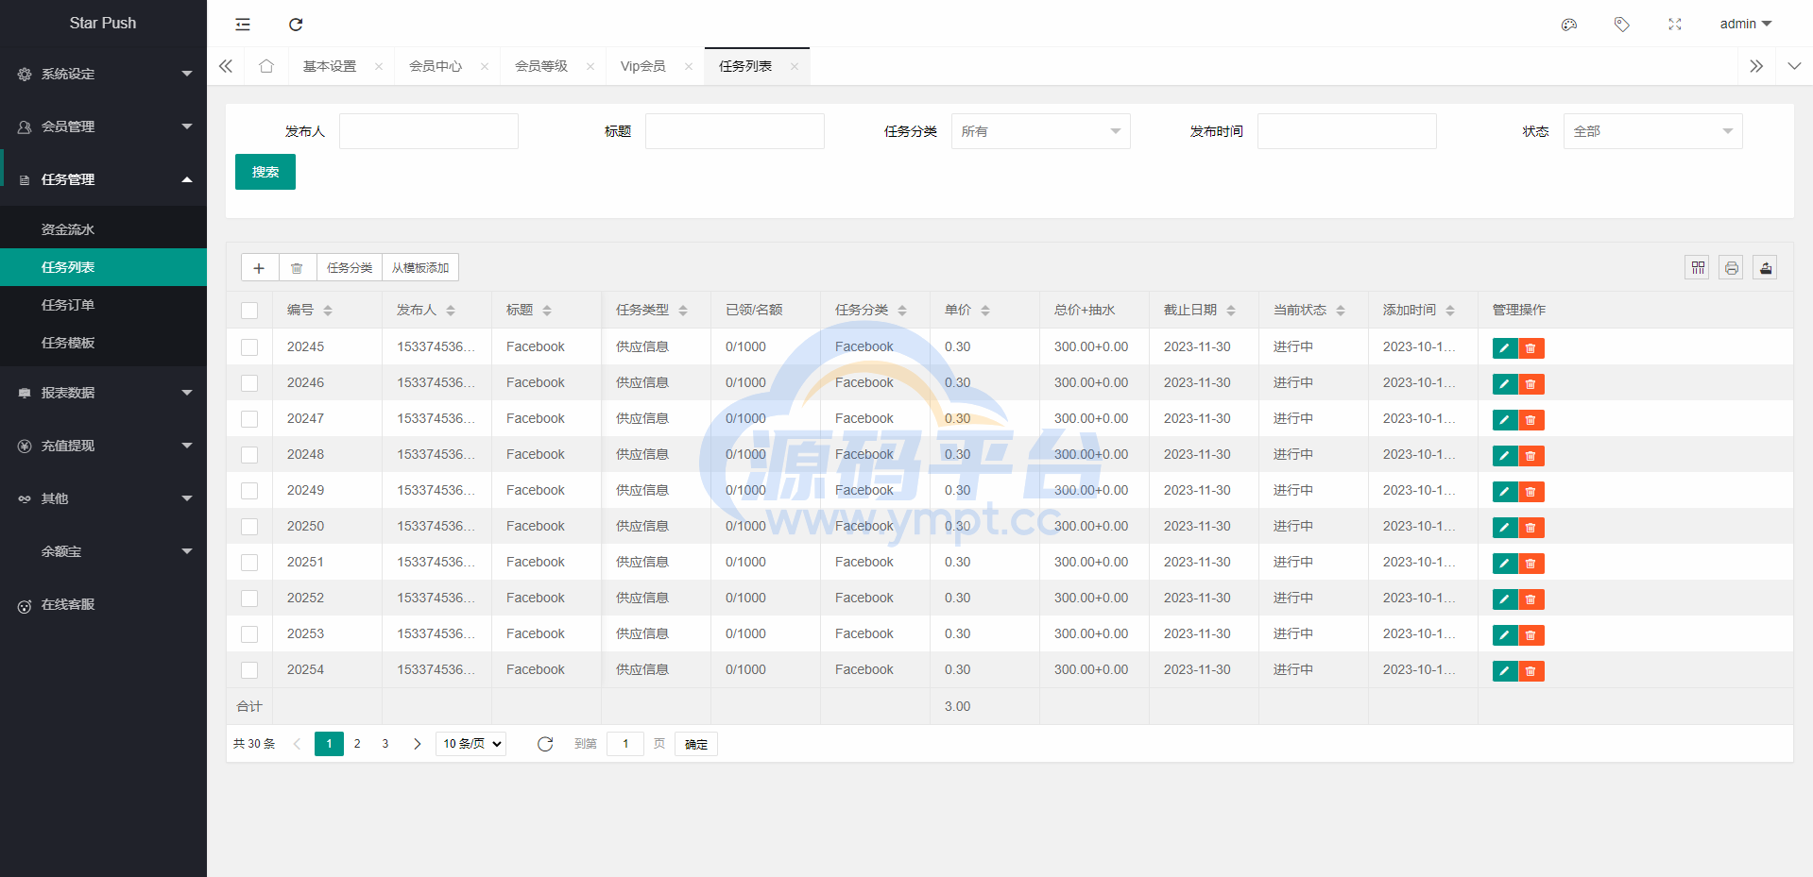Go to page 3

coord(385,744)
